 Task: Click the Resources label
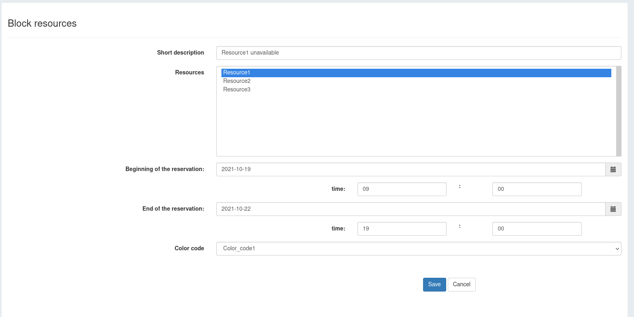pos(189,72)
